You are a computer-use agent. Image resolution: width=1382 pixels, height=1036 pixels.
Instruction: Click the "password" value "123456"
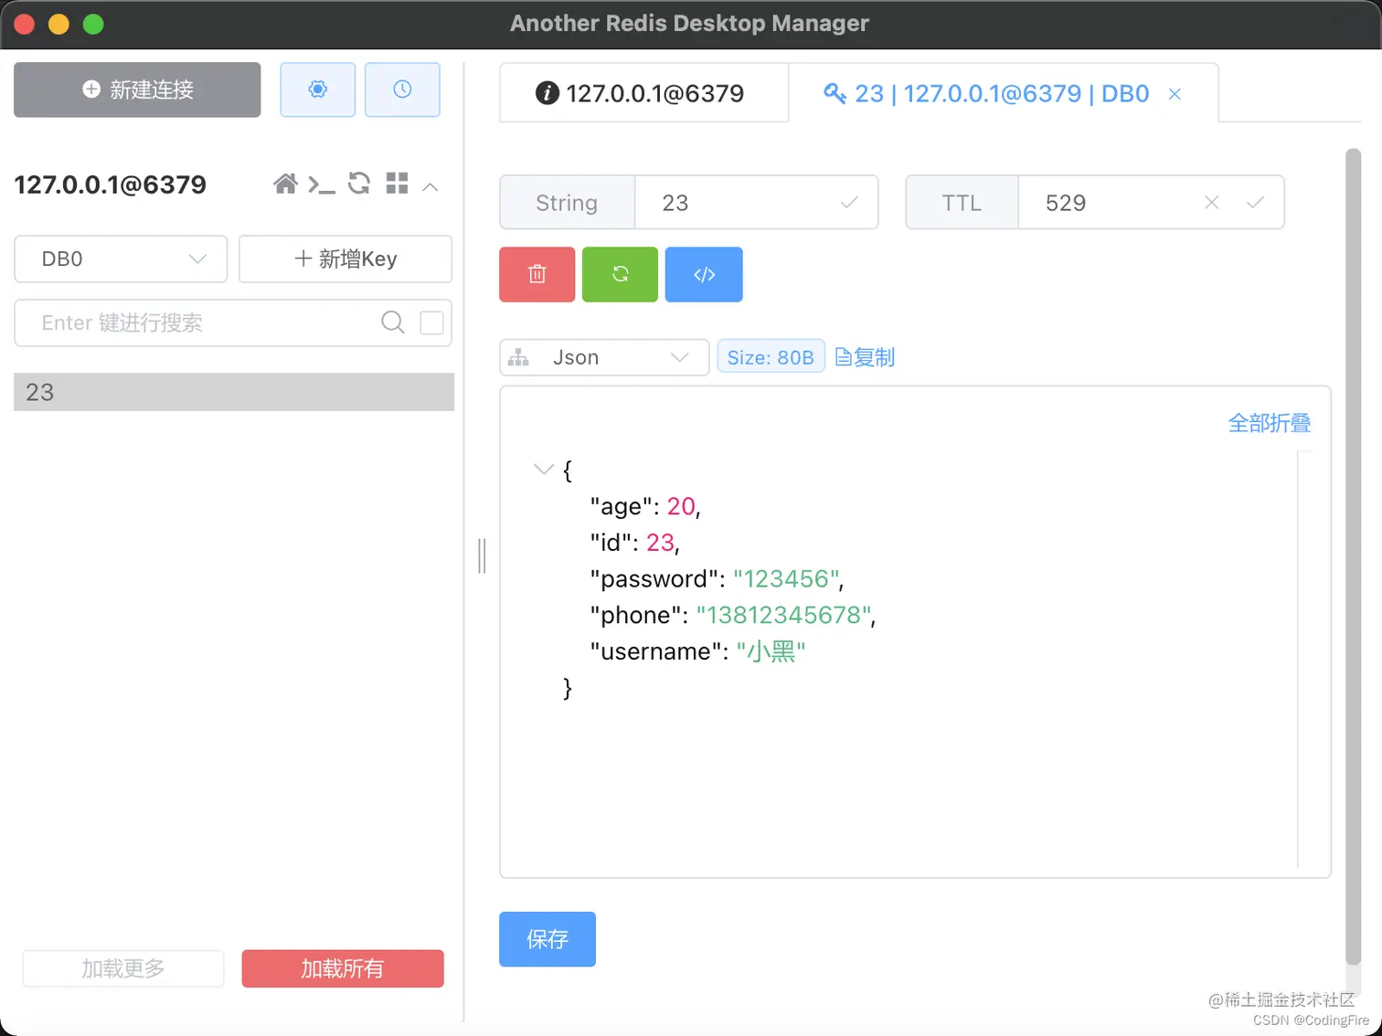pos(786,579)
